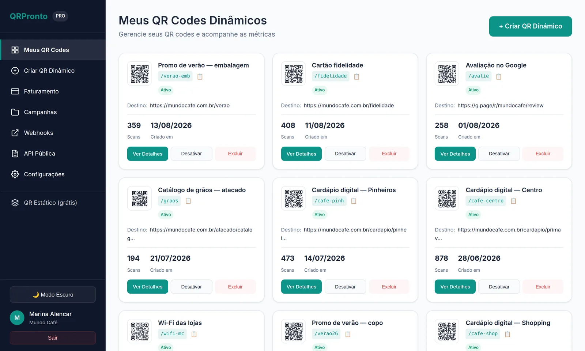Viewport: 585px width, 351px height.
Task: Delete the Avaliação no Google QR code
Action: coord(543,154)
